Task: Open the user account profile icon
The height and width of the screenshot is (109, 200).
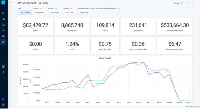Action: pyautogui.click(x=3, y=105)
